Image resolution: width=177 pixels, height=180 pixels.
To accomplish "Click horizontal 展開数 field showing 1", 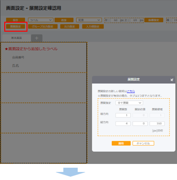I will [x=123, y=115].
